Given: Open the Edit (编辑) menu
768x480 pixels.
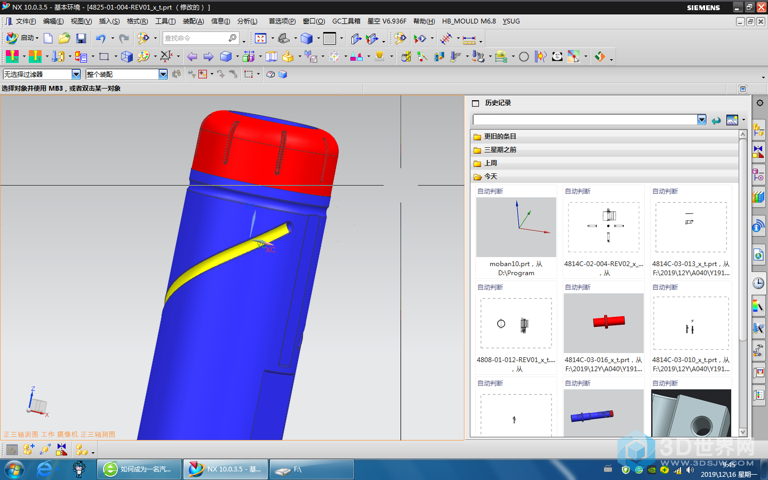Looking at the screenshot, I should 53,21.
